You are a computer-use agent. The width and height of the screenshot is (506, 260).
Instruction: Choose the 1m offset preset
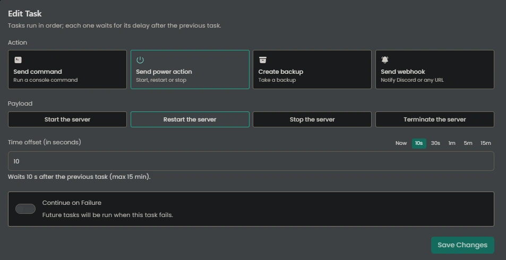[452, 143]
